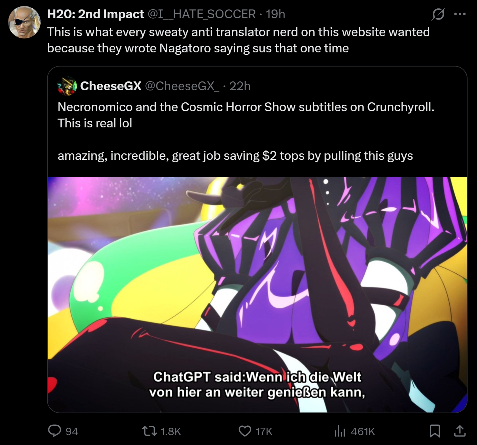Bookmark this post

point(435,431)
